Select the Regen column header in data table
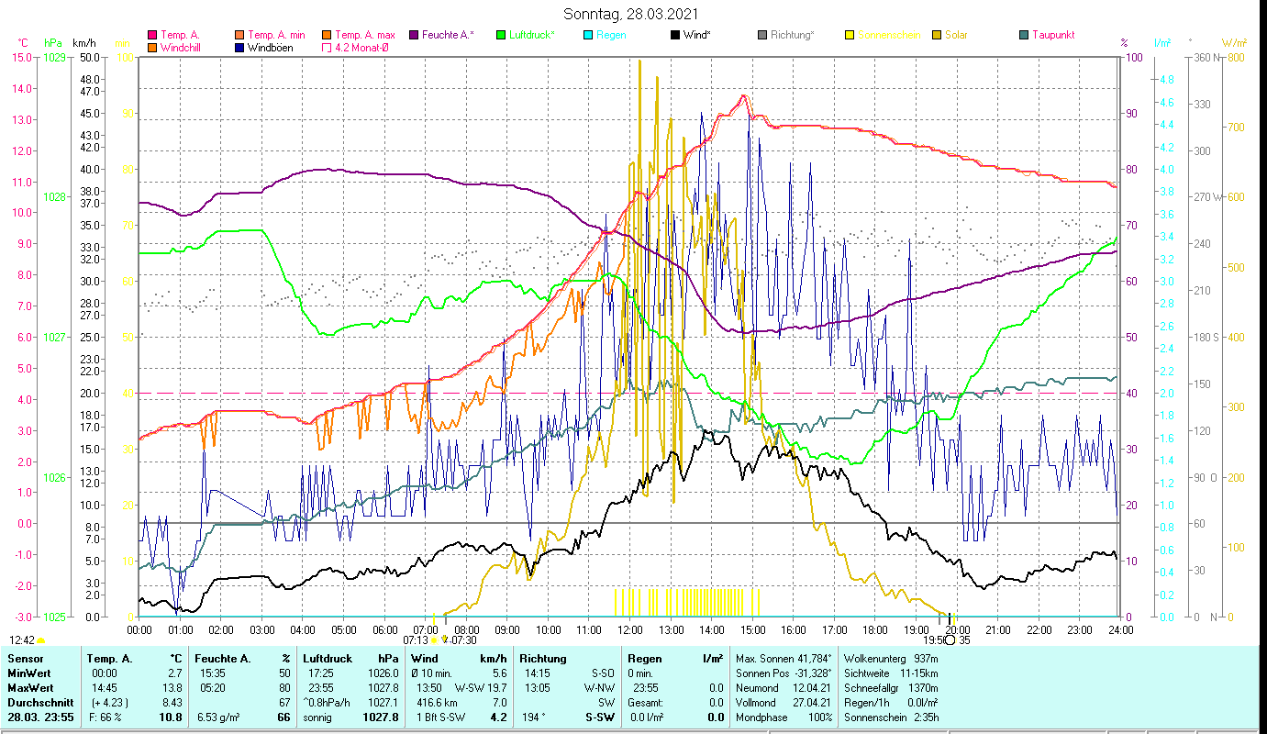The image size is (1267, 734). (641, 659)
